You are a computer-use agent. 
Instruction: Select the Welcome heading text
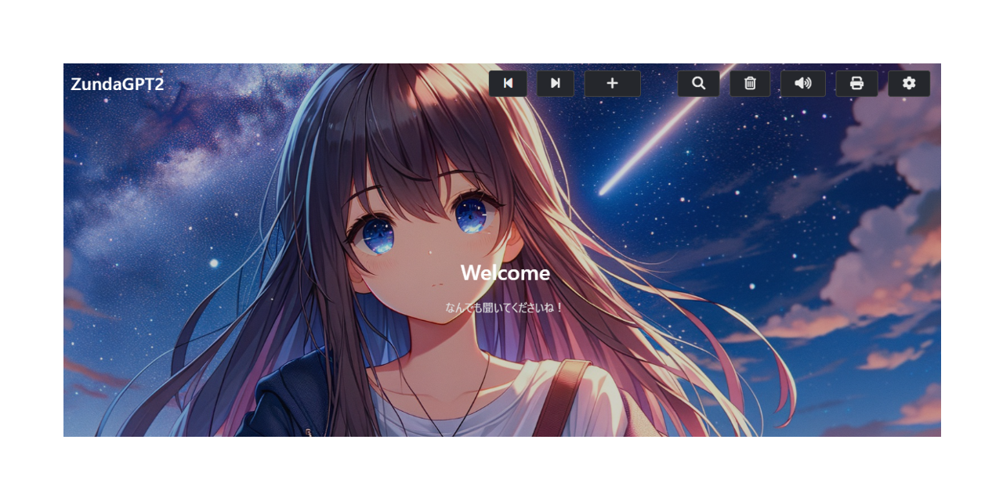(x=505, y=272)
